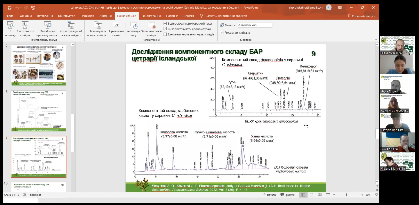Click editing area scroll-up arrow
This screenshot has width=419, height=205.
(x=377, y=44)
